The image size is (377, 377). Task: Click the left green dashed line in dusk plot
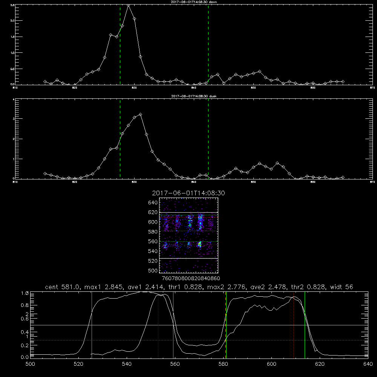[120, 139]
